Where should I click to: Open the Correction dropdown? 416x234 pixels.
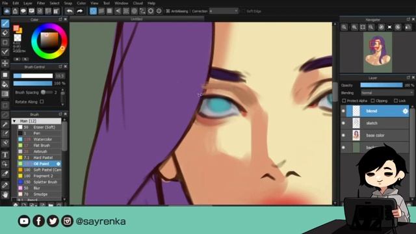(224, 11)
